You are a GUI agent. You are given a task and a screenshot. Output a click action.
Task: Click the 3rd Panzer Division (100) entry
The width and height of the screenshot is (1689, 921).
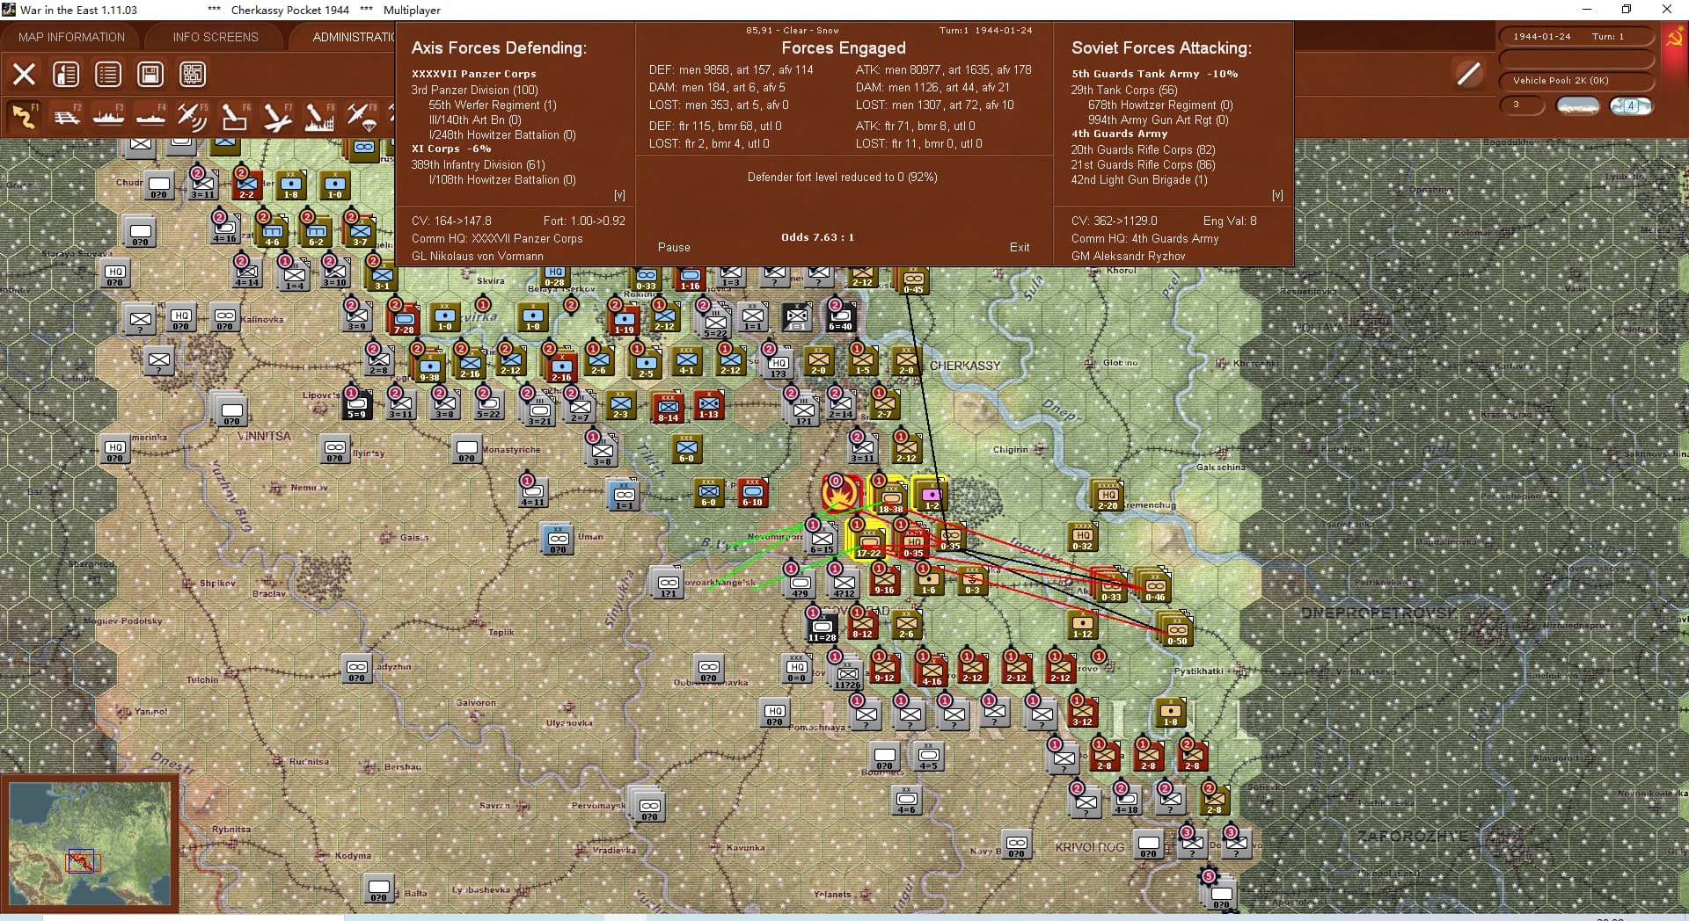pyautogui.click(x=474, y=90)
